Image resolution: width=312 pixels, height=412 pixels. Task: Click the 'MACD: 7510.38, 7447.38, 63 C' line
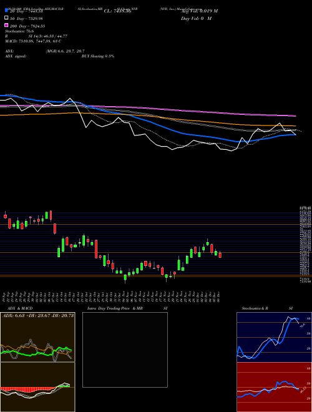(33, 41)
